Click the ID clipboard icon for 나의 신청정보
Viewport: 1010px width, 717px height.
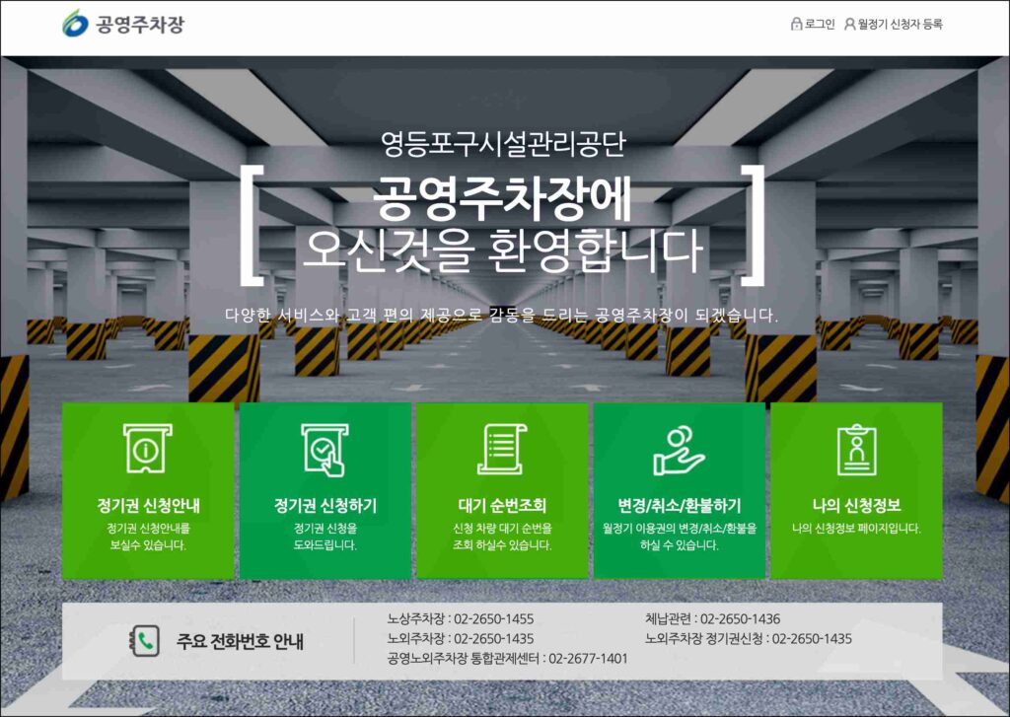click(856, 449)
